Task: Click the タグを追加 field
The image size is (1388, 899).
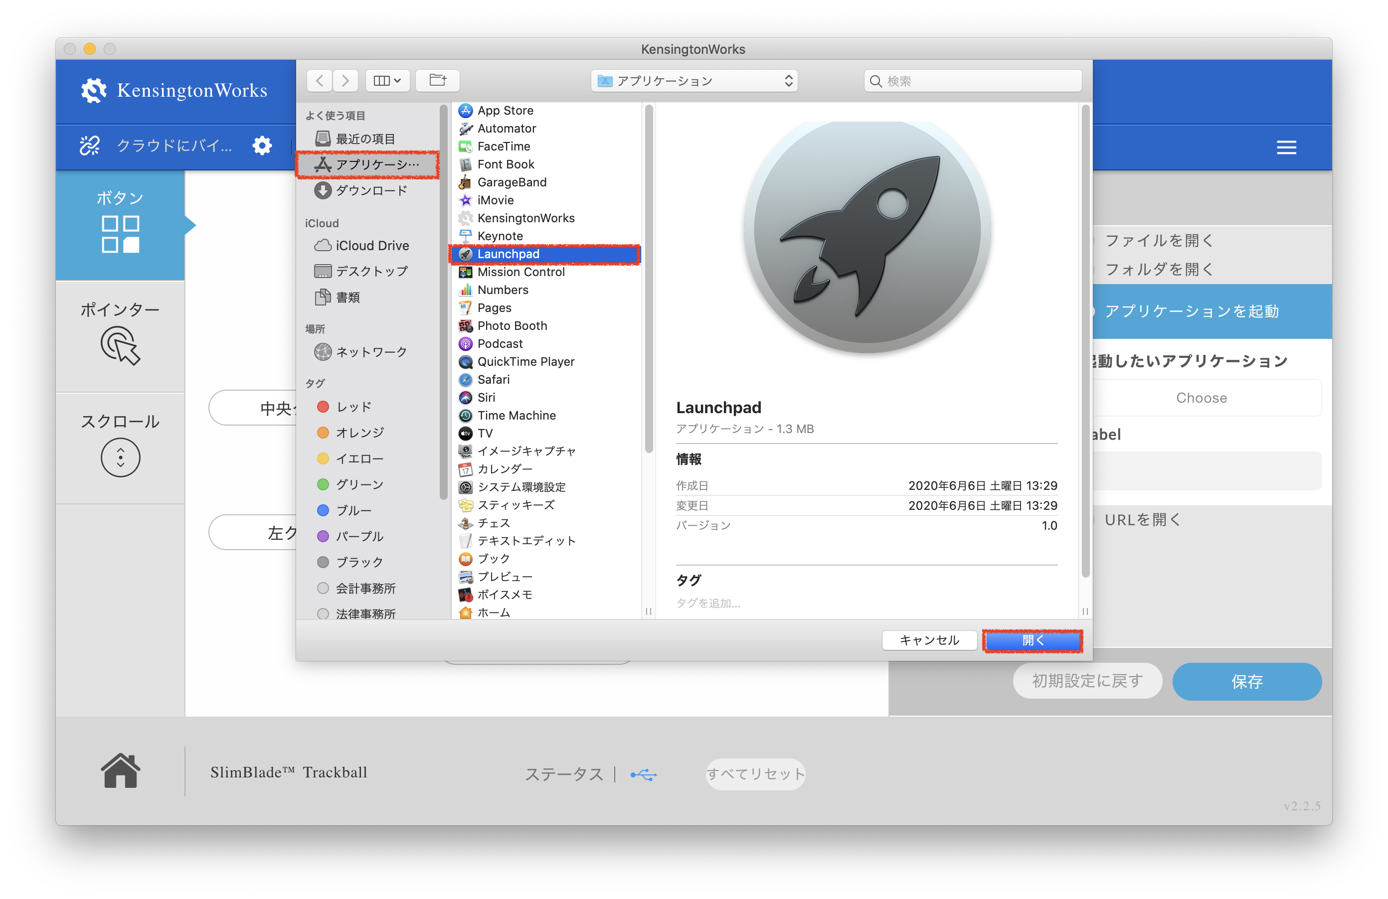Action: 708,603
